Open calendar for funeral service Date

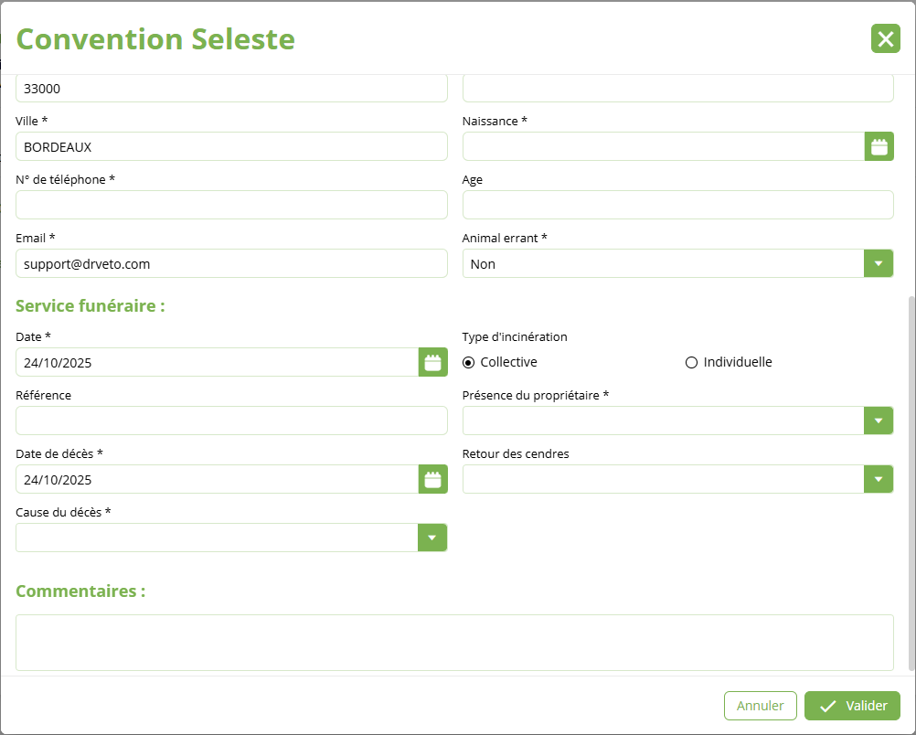pyautogui.click(x=432, y=362)
